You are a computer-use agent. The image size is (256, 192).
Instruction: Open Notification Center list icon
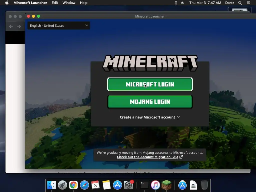[x=248, y=3]
